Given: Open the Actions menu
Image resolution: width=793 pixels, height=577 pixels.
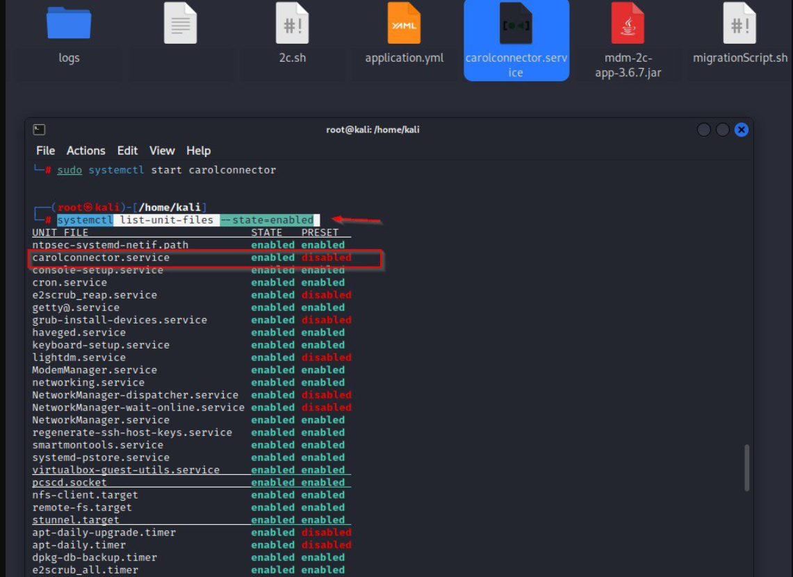Looking at the screenshot, I should [x=85, y=151].
